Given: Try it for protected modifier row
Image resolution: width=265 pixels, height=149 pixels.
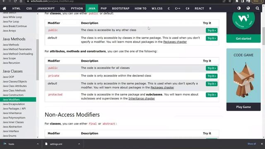Looking at the screenshot, I should point(212,95).
